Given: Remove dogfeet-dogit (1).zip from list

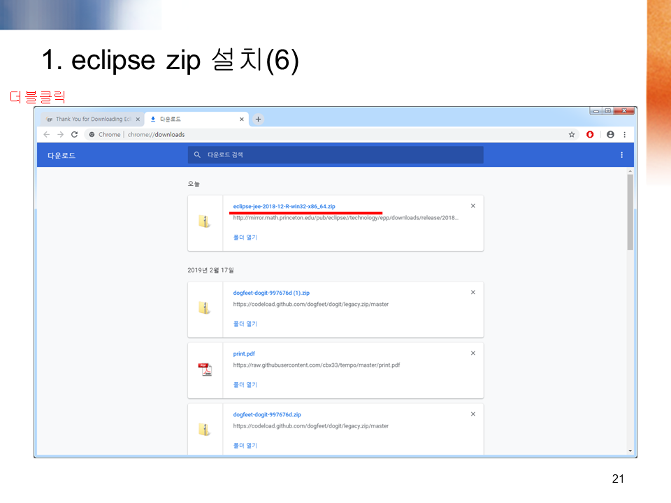Looking at the screenshot, I should (x=473, y=292).
